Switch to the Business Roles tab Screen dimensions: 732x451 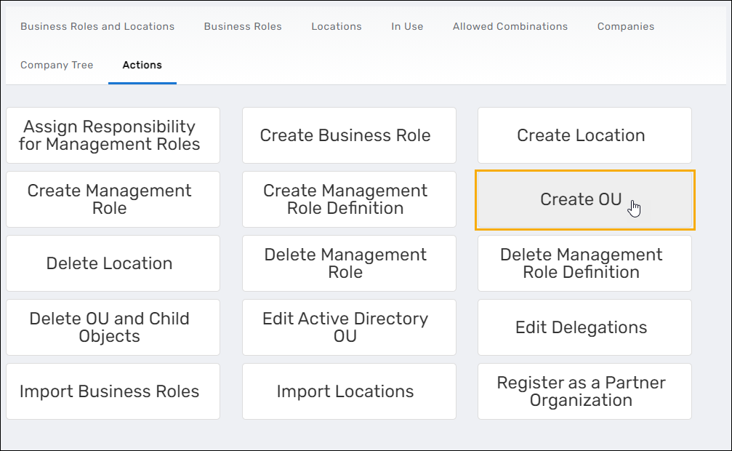242,26
